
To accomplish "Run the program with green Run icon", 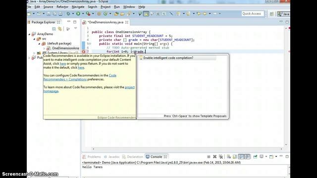I will pos(78,14).
